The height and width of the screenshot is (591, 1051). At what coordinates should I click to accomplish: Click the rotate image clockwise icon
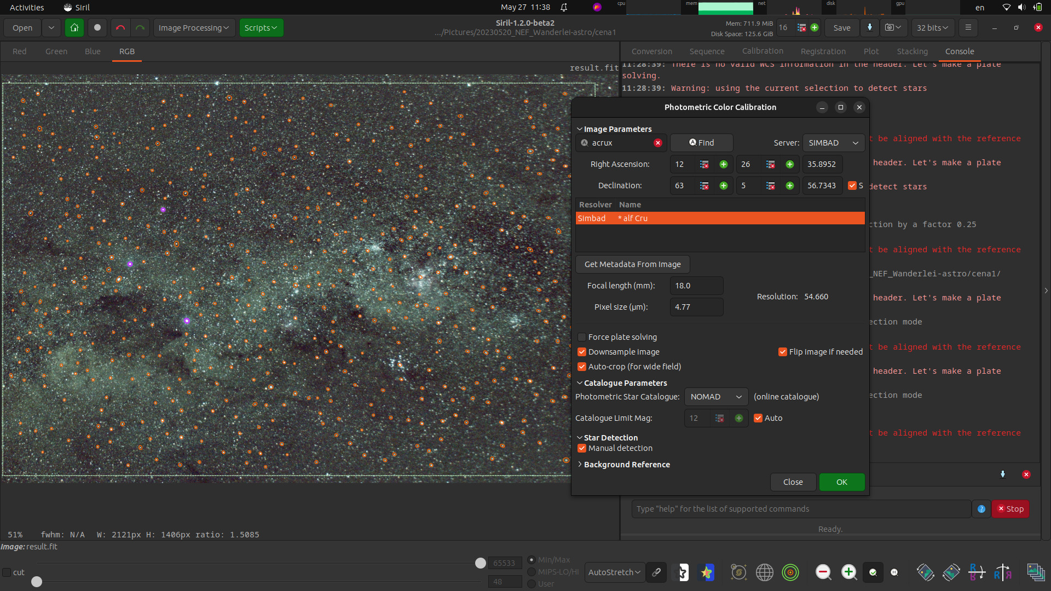click(951, 572)
